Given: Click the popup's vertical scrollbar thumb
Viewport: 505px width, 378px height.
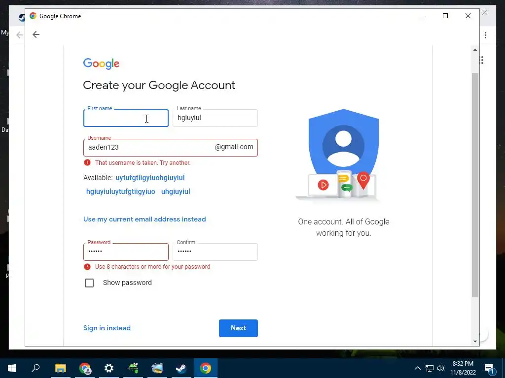Looking at the screenshot, I should pyautogui.click(x=475, y=185).
